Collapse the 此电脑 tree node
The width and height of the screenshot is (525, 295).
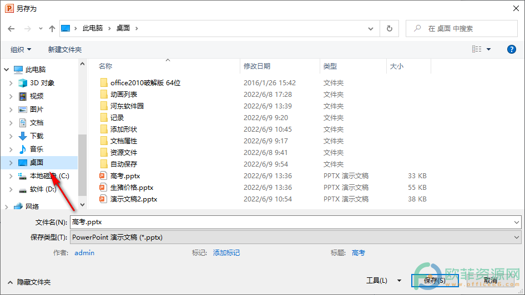pyautogui.click(x=6, y=70)
